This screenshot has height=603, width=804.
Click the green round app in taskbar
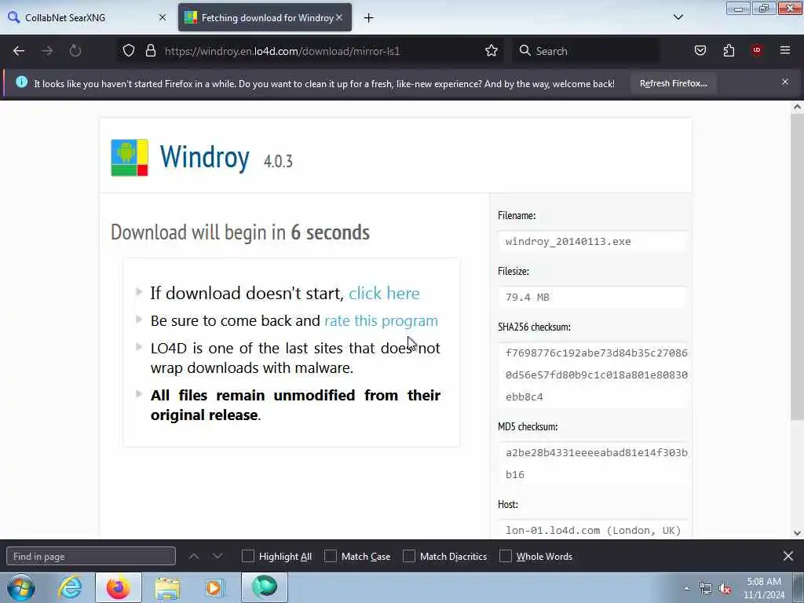click(x=265, y=587)
